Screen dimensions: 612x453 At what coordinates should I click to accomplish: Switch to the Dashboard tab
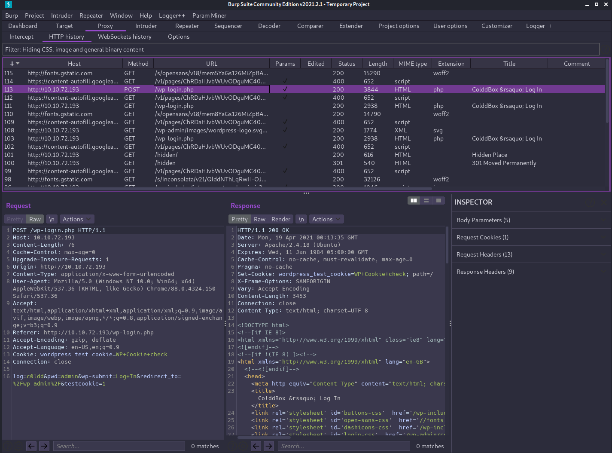point(23,26)
